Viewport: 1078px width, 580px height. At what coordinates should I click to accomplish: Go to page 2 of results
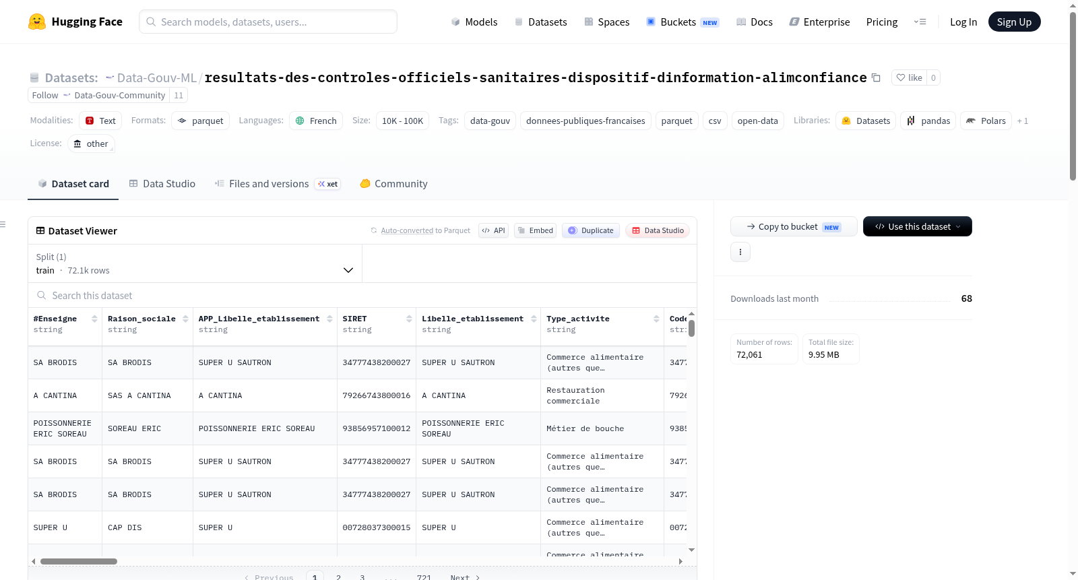[x=338, y=577]
